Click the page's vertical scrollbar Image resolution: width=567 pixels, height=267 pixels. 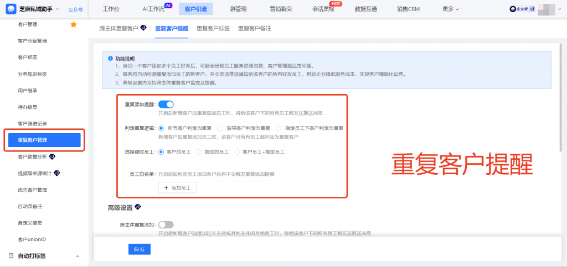point(561,97)
